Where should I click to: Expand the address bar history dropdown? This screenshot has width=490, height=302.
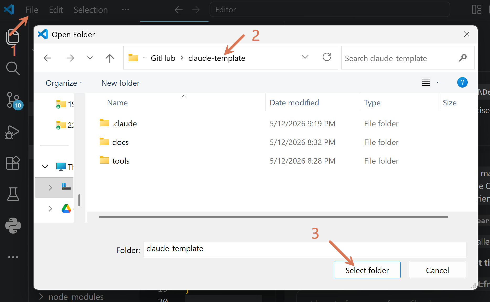(x=305, y=57)
